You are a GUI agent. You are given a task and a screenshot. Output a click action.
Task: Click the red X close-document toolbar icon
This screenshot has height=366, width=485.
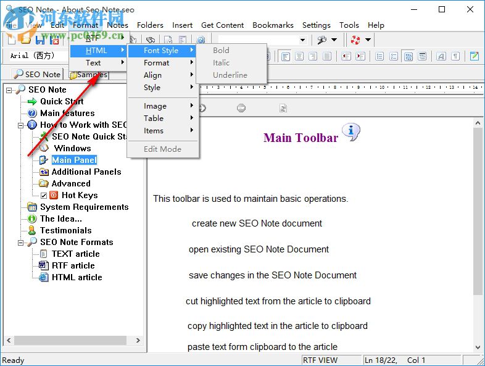(54, 40)
